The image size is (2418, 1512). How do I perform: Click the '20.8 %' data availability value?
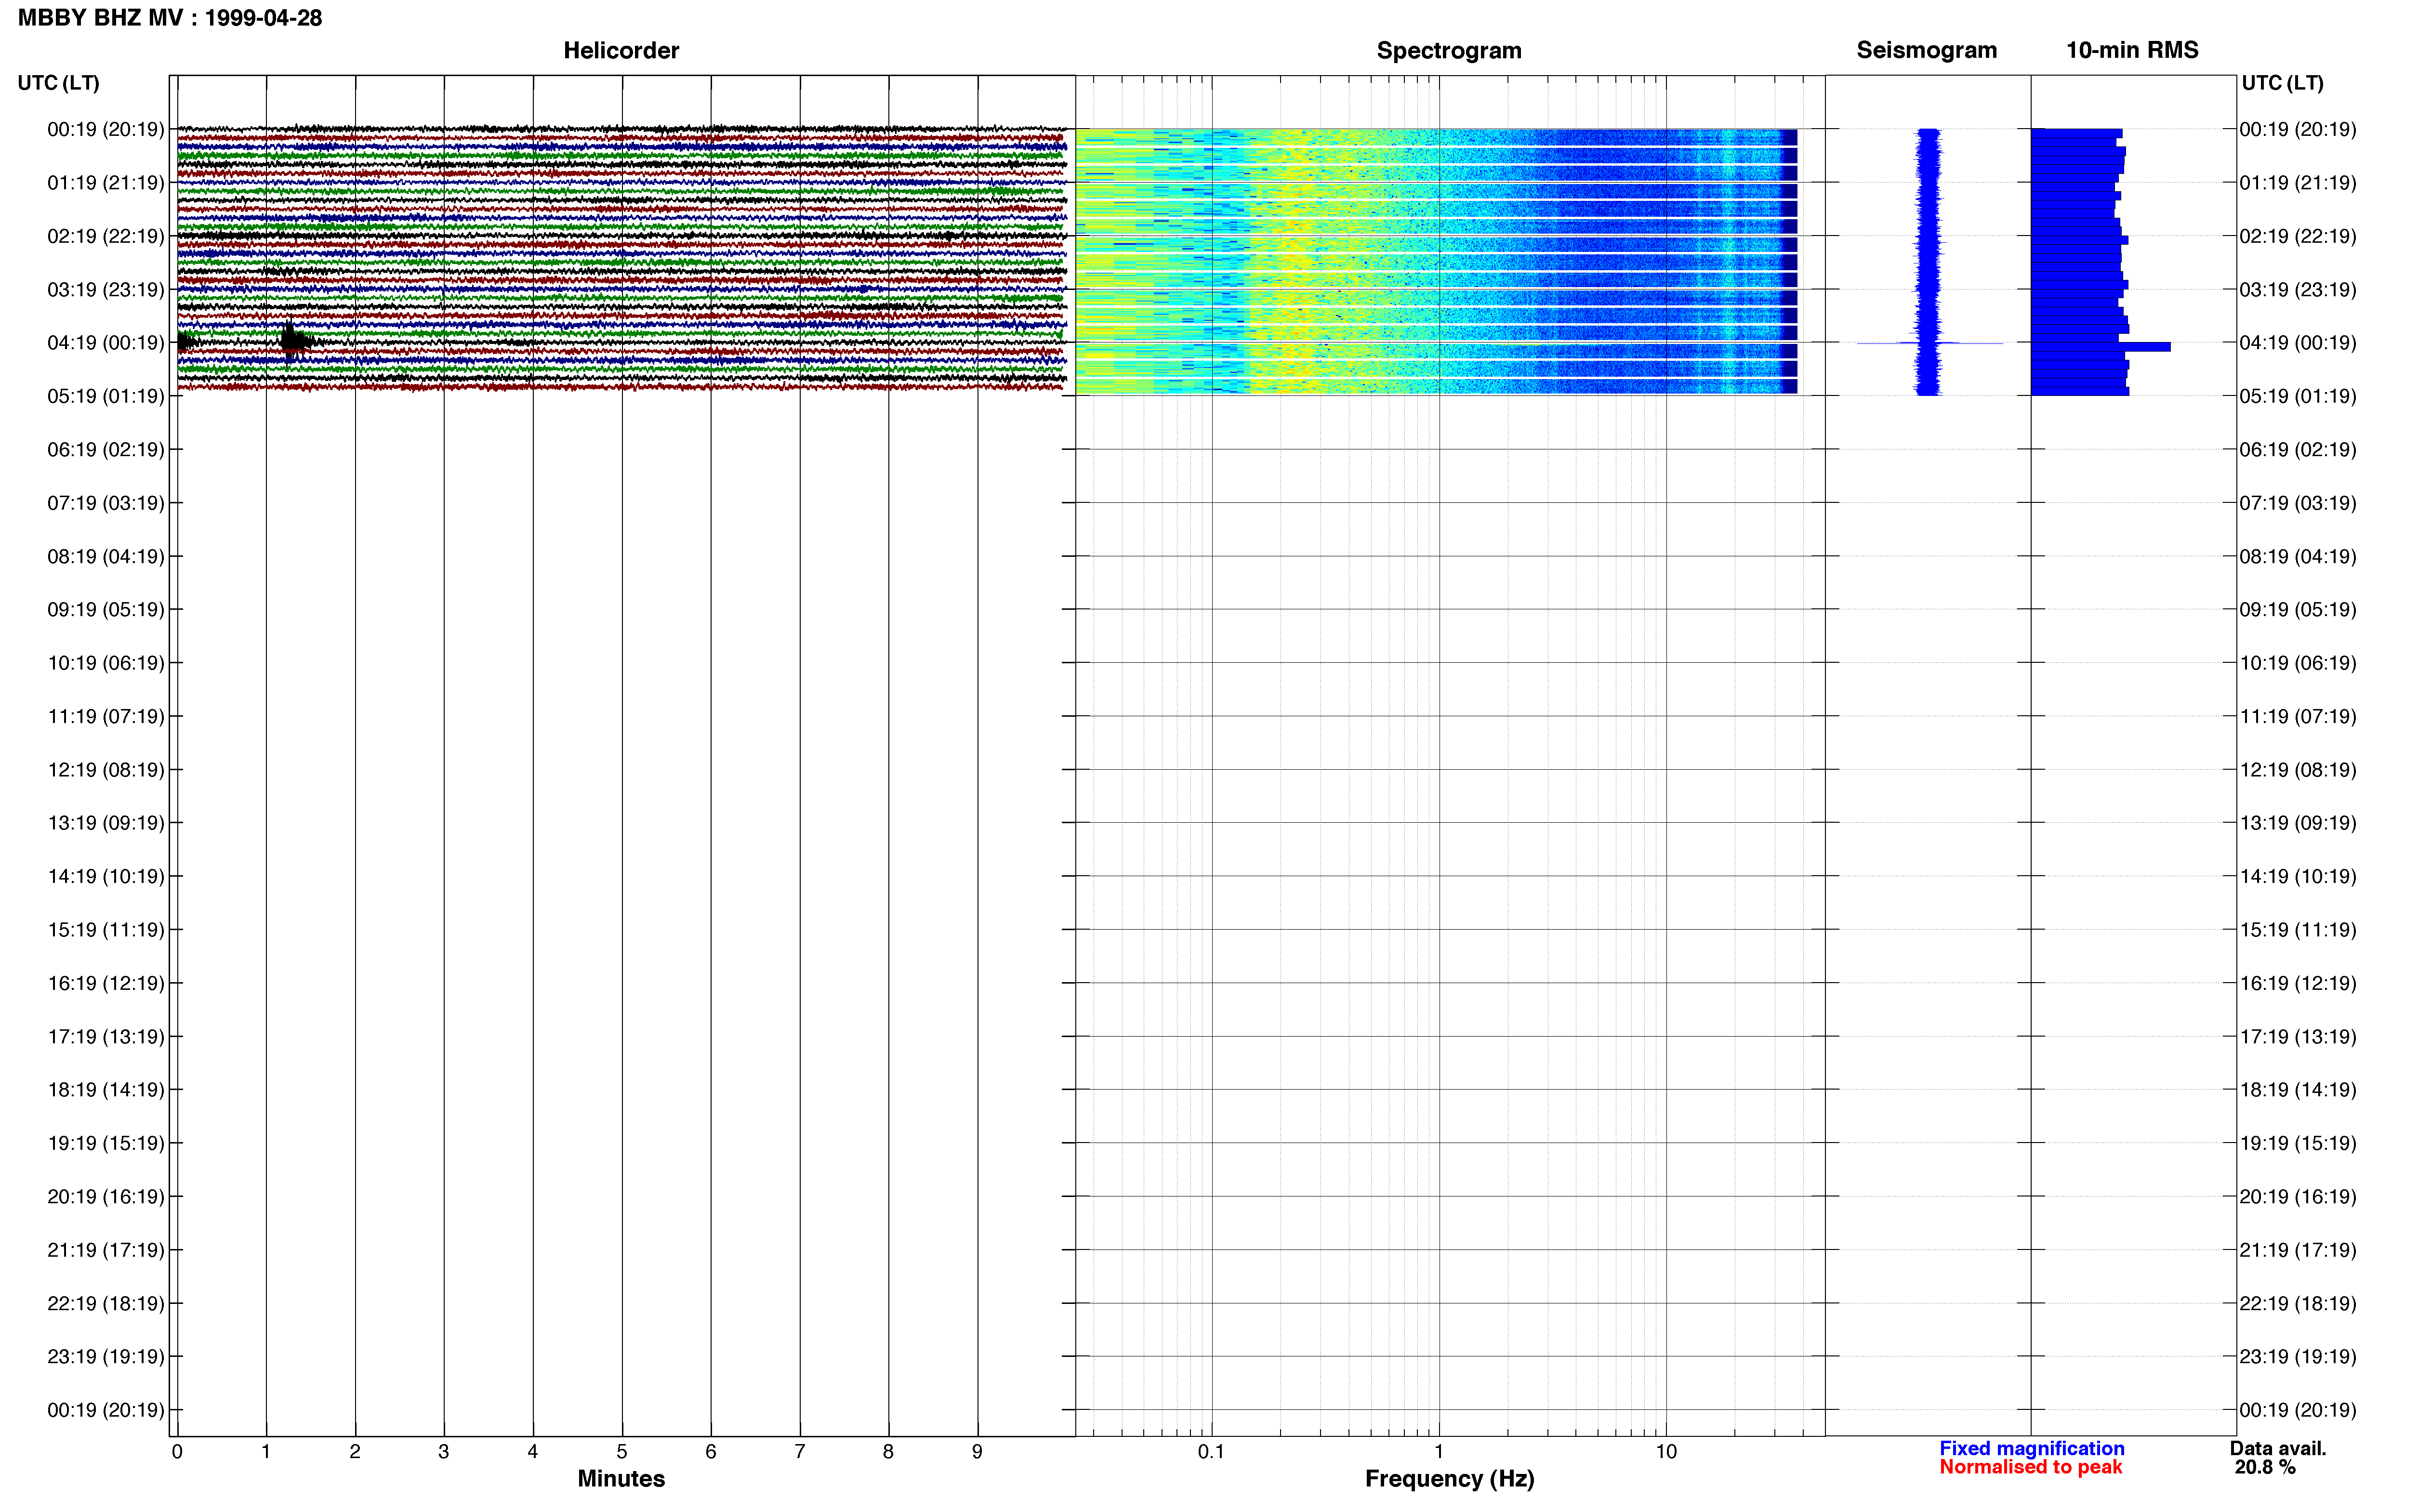[2265, 1467]
